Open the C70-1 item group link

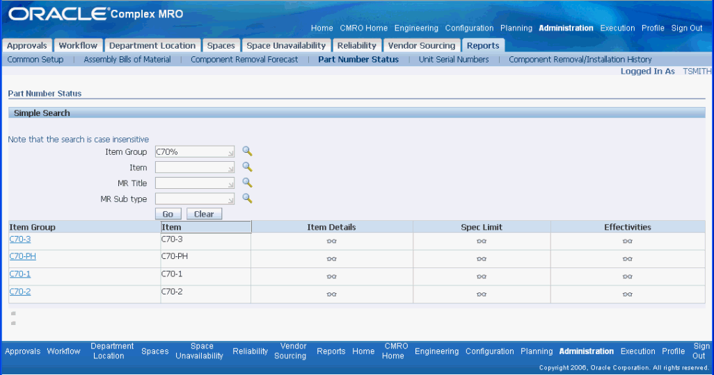(20, 274)
